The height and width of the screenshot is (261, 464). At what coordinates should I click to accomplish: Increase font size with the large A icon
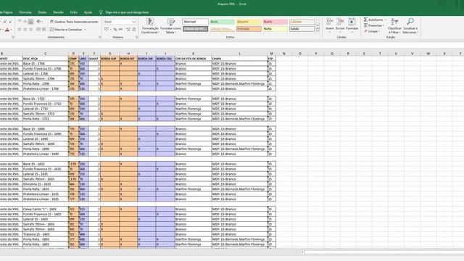pyautogui.click(x=4, y=22)
